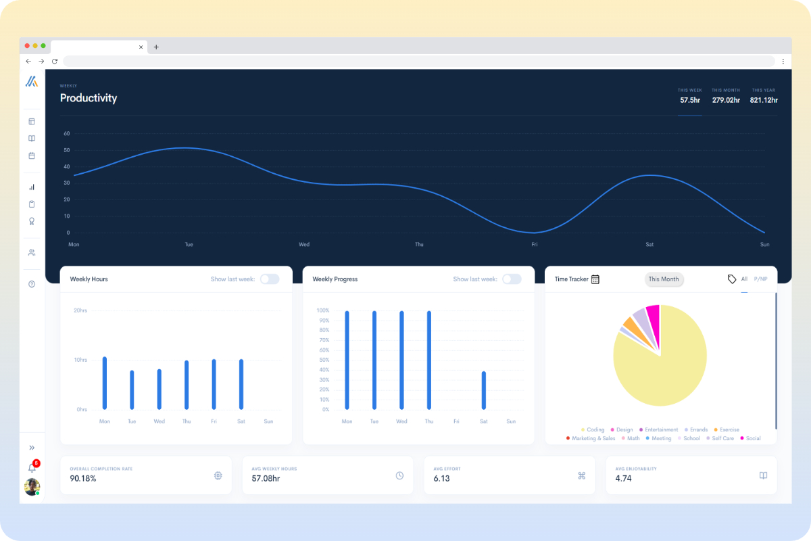Expand the collapsed sidebar via double chevron

pos(31,447)
